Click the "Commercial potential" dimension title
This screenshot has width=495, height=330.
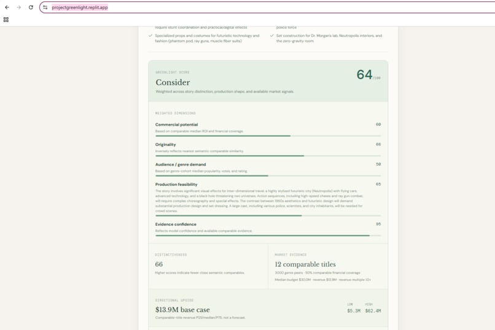pos(176,125)
